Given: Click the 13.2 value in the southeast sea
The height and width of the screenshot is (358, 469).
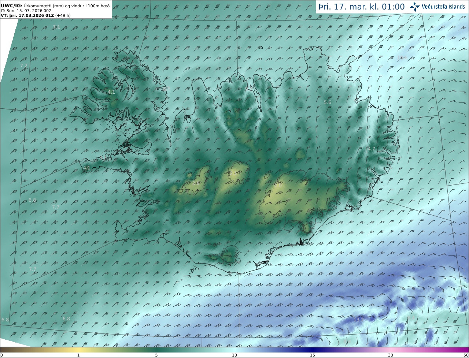Looking at the screenshot, I should point(359,320).
